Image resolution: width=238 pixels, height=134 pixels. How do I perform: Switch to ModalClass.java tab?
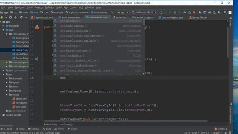[142, 17]
